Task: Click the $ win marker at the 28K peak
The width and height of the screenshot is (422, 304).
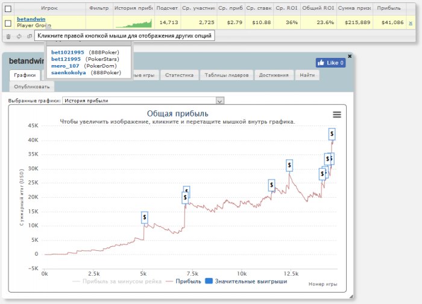Action: 289,165
